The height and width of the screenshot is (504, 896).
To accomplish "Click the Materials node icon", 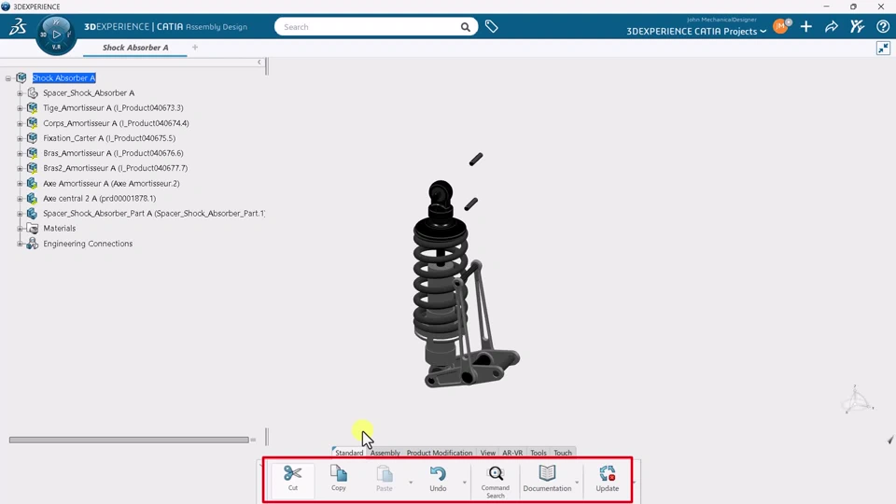I will (x=33, y=229).
